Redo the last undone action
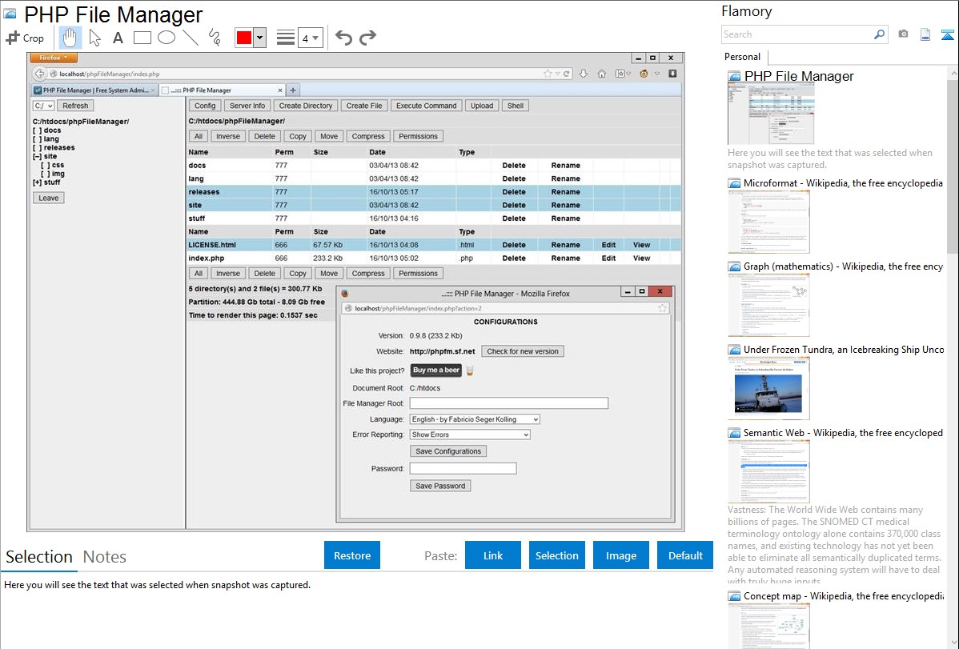 (x=367, y=38)
